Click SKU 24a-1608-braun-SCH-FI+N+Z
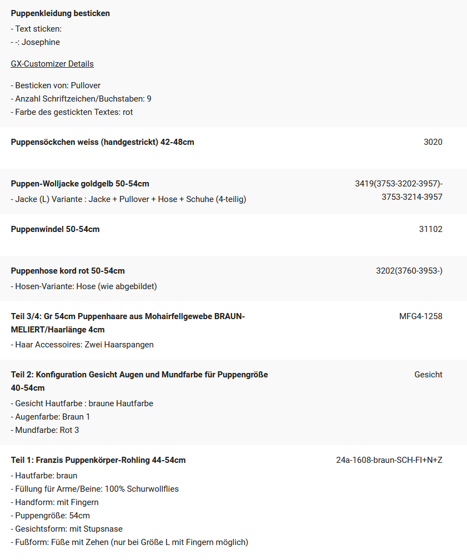The width and height of the screenshot is (467, 560). pyautogui.click(x=389, y=460)
